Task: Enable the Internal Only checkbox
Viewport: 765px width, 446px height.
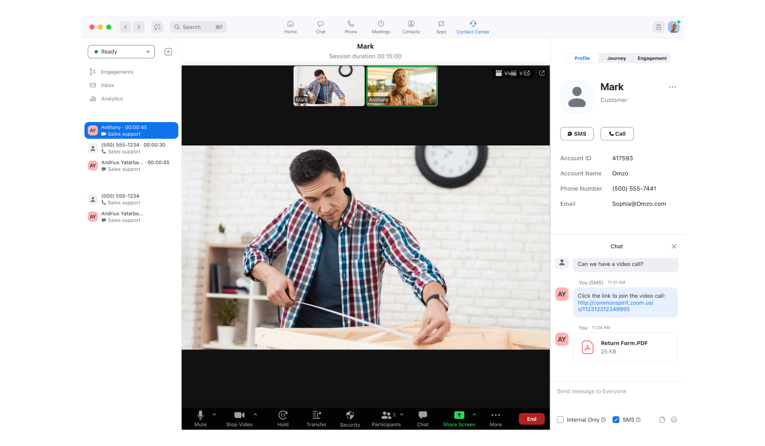Action: tap(560, 419)
